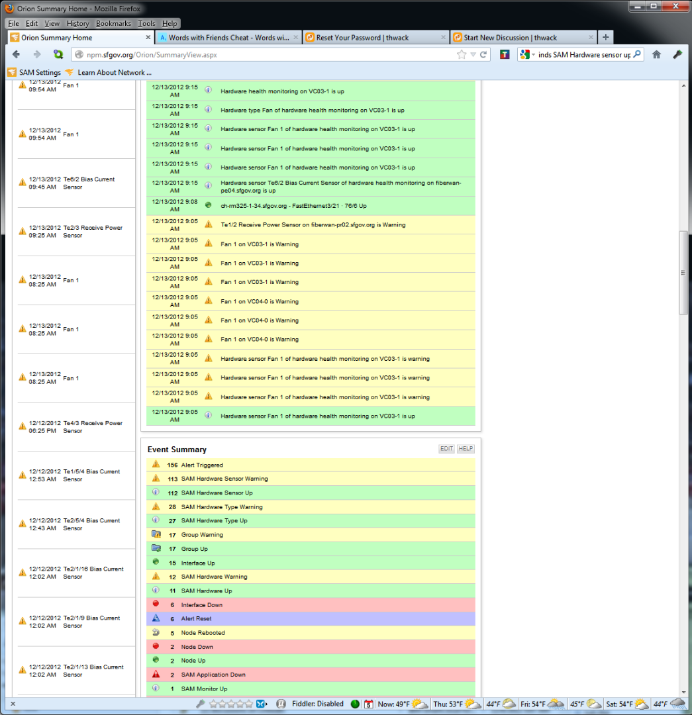This screenshot has width=692, height=715.
Task: Open the Tools menu
Action: pyautogui.click(x=146, y=23)
